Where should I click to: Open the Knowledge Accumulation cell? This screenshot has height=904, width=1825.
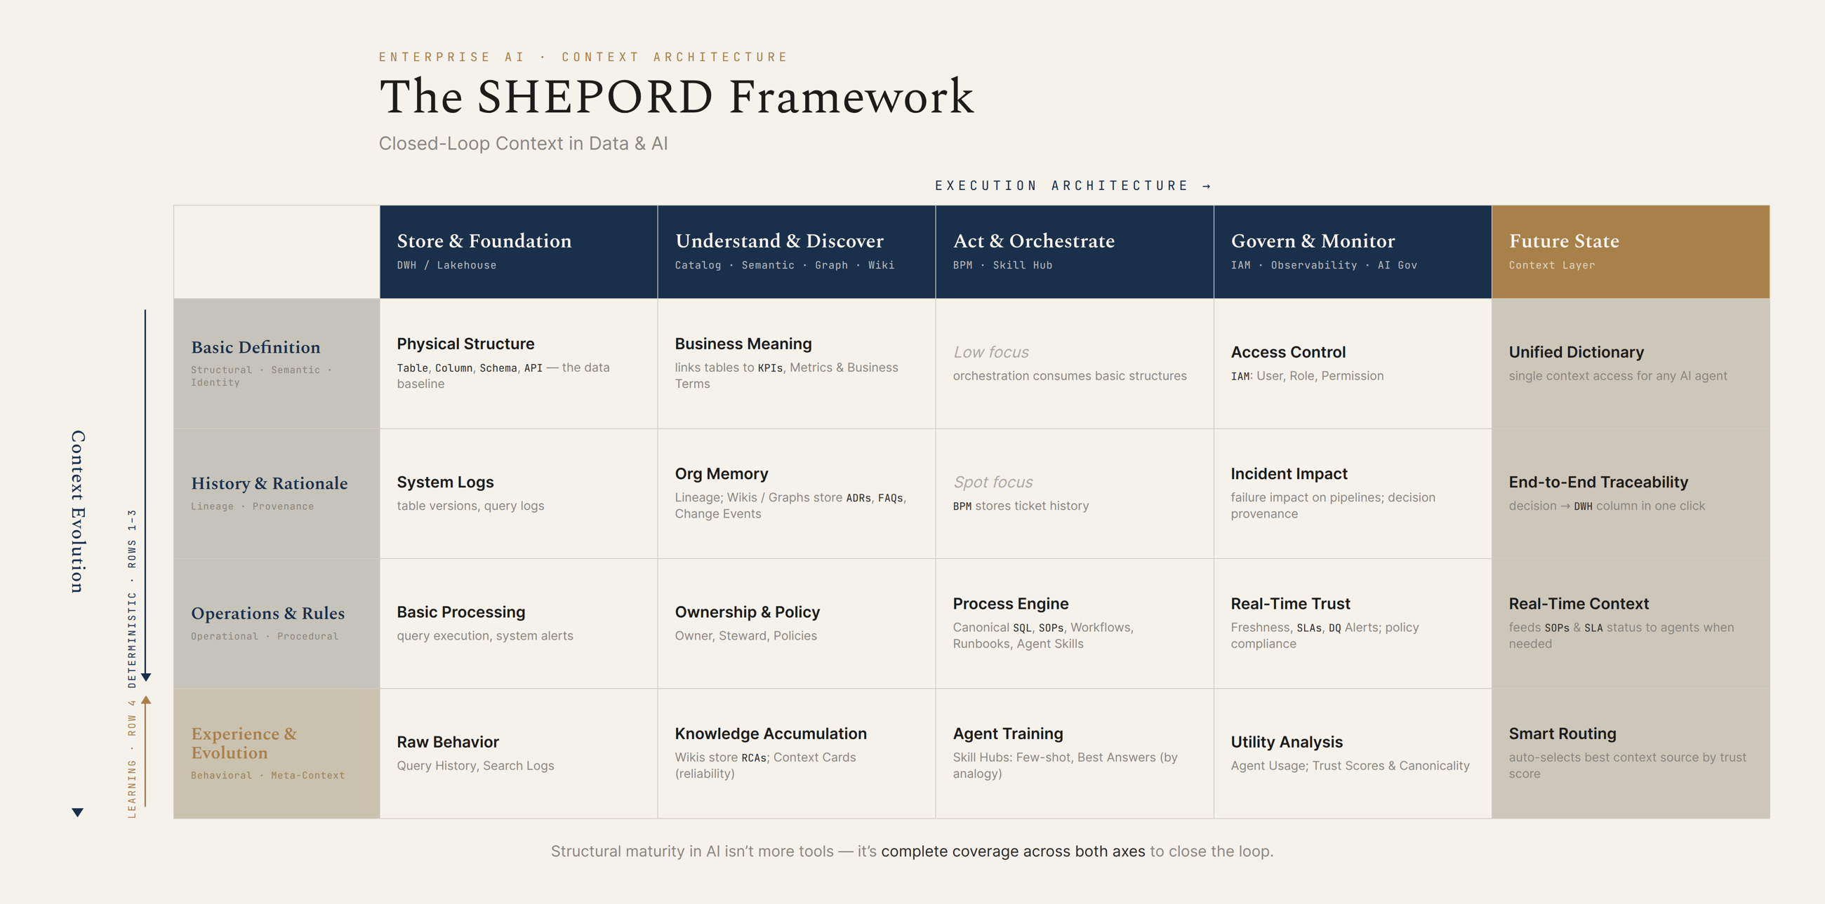click(796, 754)
